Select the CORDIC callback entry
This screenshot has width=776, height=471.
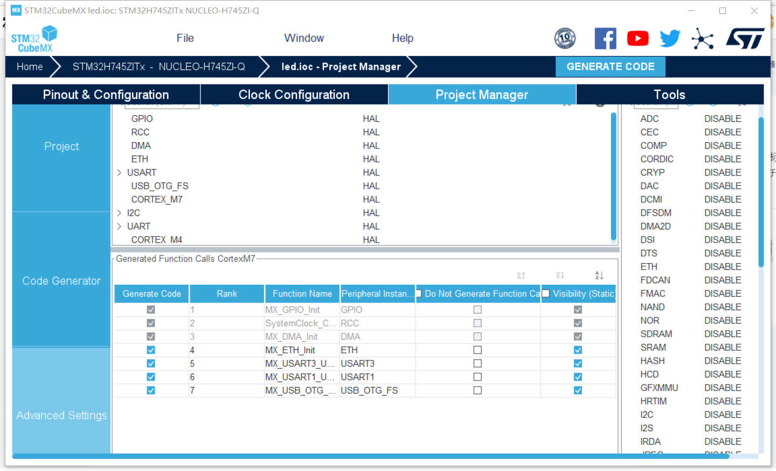coord(657,159)
